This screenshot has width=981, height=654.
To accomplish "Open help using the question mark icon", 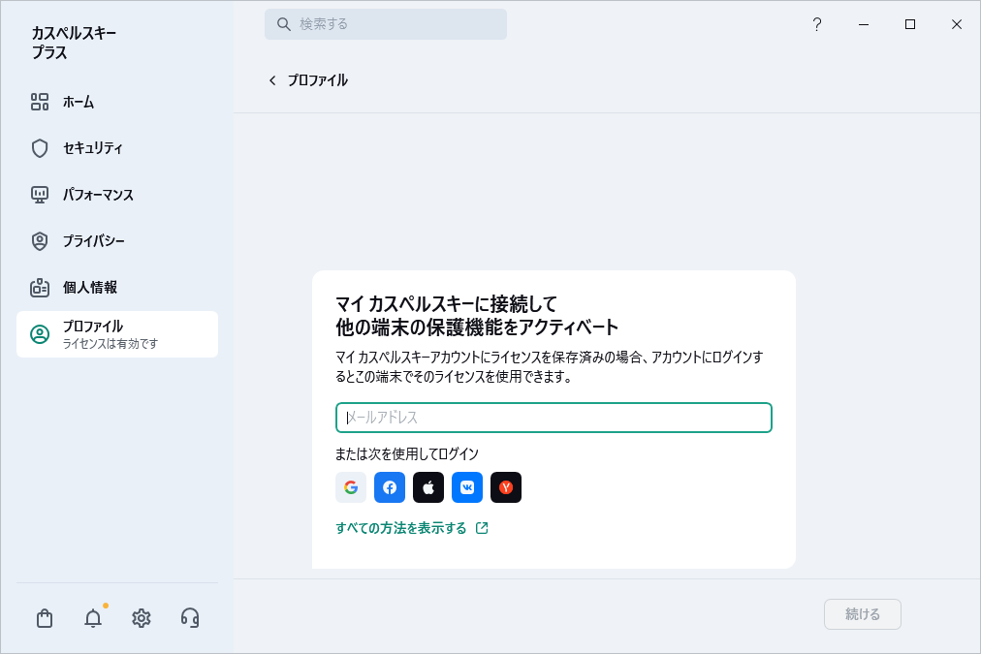I will point(816,24).
